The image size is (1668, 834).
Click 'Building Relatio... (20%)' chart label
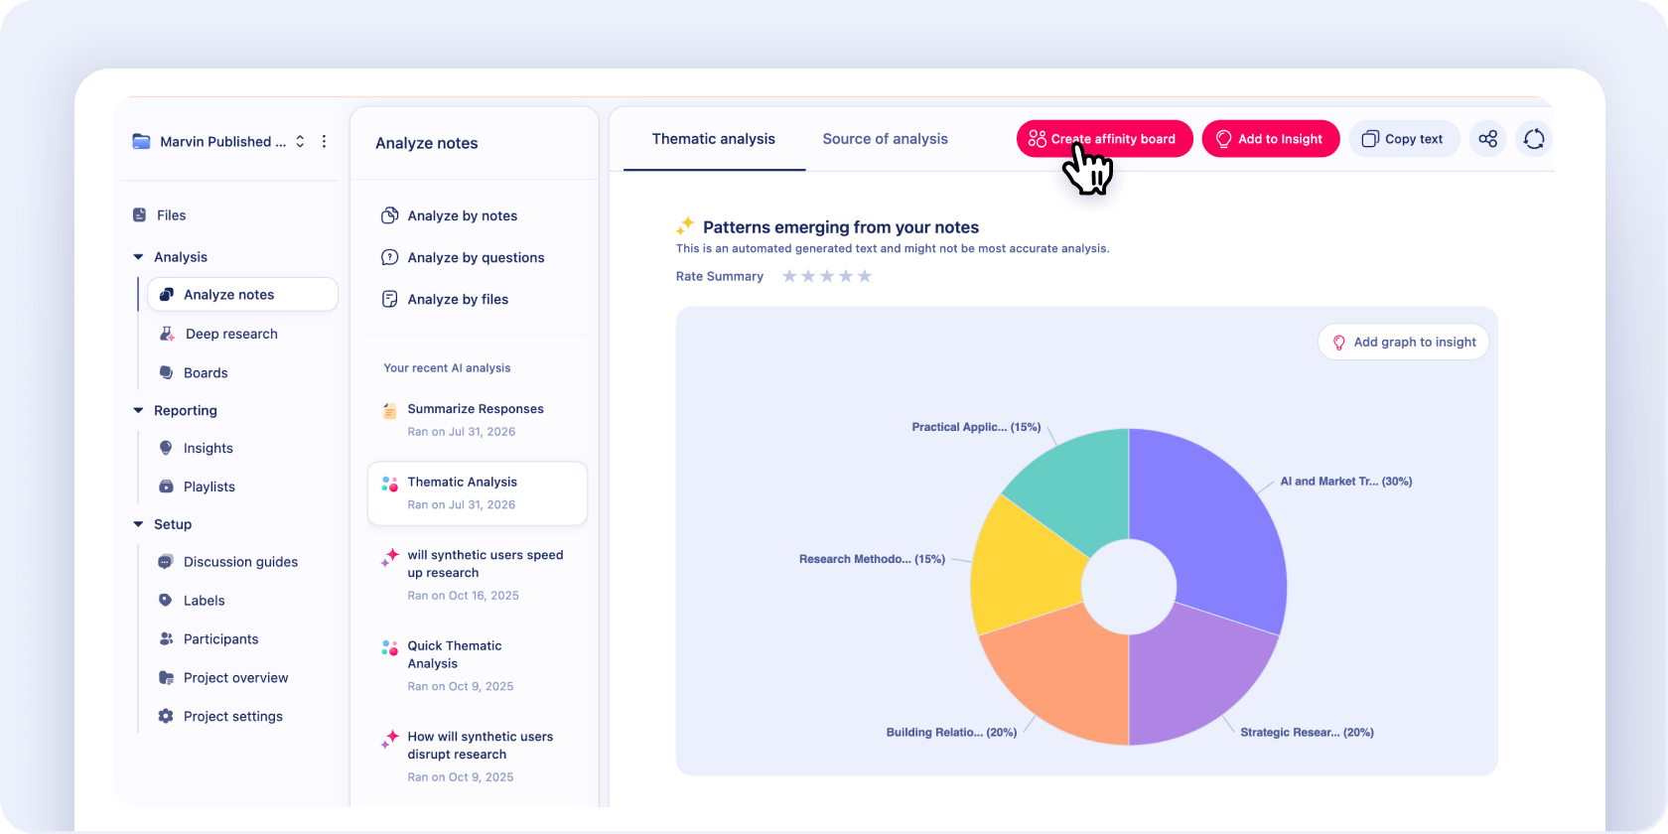[951, 733]
